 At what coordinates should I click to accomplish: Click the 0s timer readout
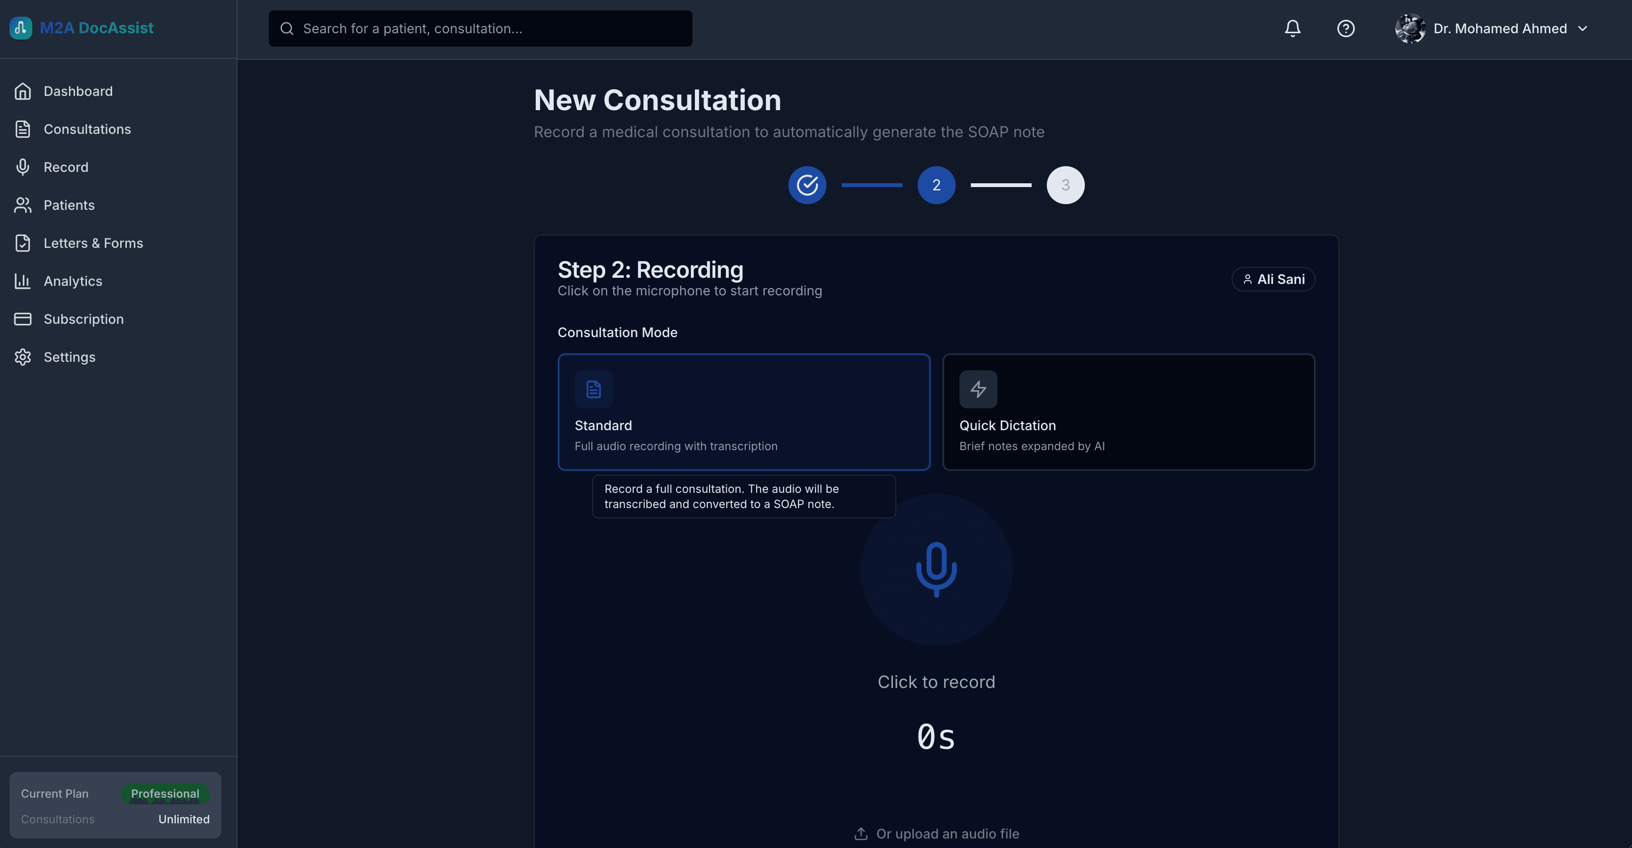click(936, 737)
